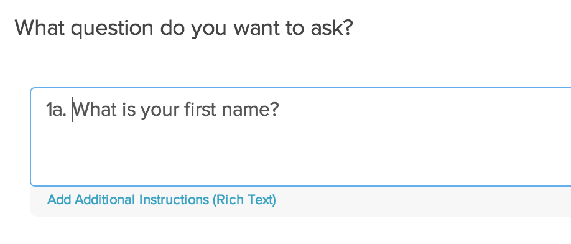
Task: Click the word "Additional" in the blue link
Action: pos(106,200)
